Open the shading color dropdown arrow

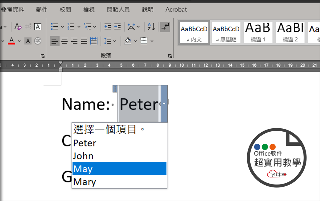135,41
